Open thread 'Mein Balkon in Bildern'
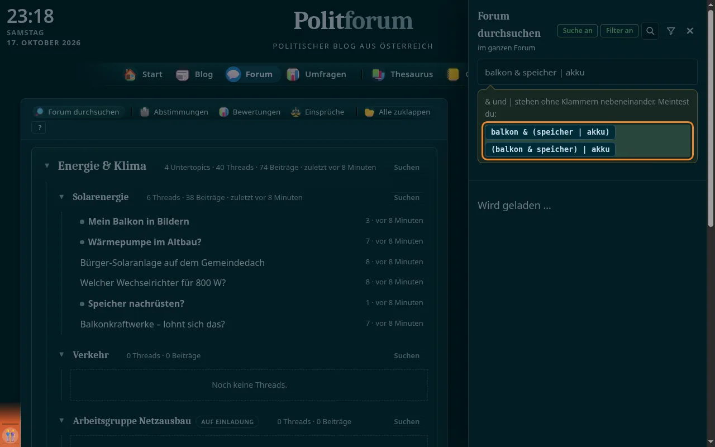The image size is (715, 447). click(x=139, y=221)
